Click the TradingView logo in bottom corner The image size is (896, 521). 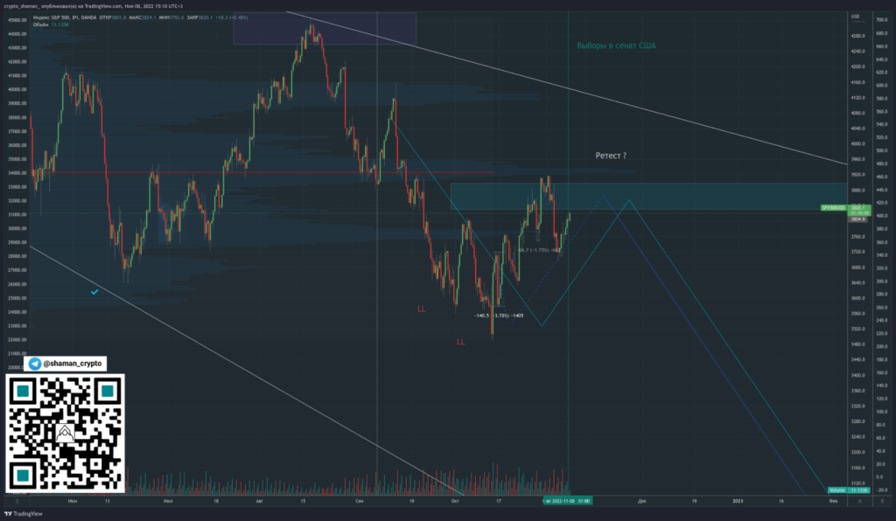click(24, 513)
